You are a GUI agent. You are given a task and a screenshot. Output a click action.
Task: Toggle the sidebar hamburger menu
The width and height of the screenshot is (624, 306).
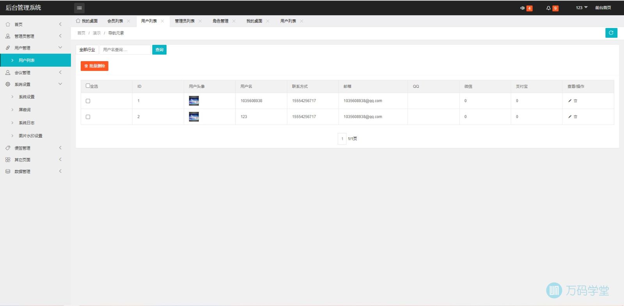pyautogui.click(x=79, y=8)
